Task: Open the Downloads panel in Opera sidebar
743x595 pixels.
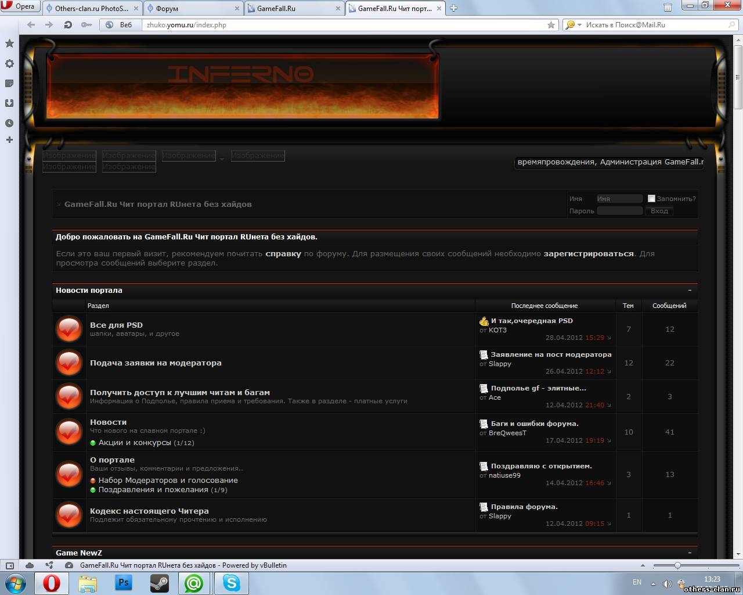Action: pos(9,103)
